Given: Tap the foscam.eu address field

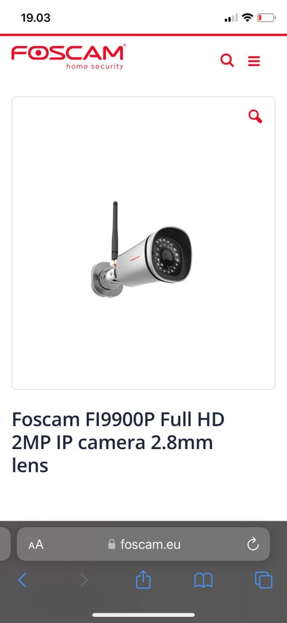Looking at the screenshot, I should [143, 544].
